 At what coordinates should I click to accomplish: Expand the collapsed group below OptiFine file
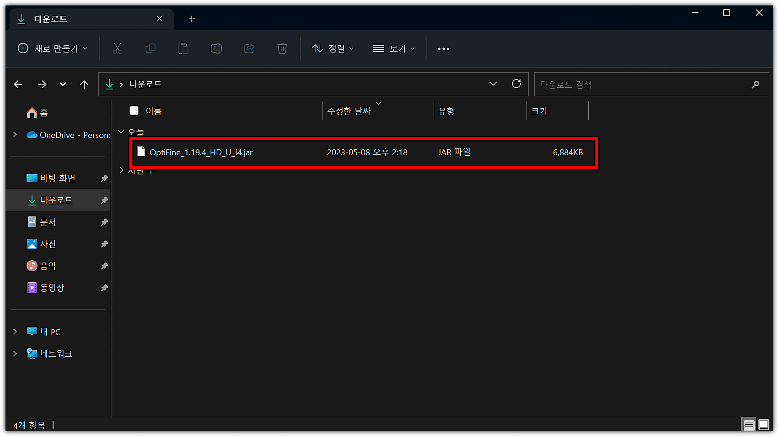pyautogui.click(x=121, y=170)
